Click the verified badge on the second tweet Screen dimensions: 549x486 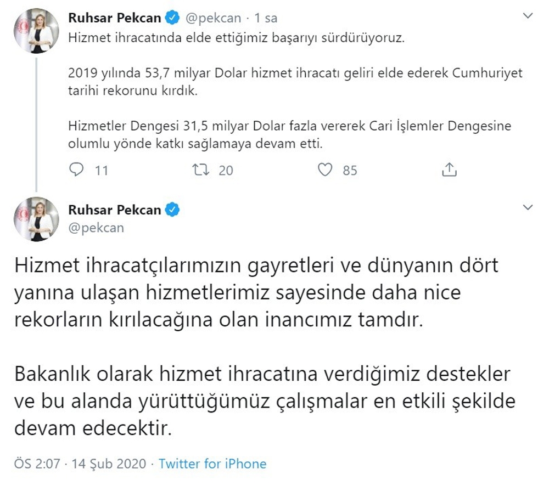click(x=172, y=209)
